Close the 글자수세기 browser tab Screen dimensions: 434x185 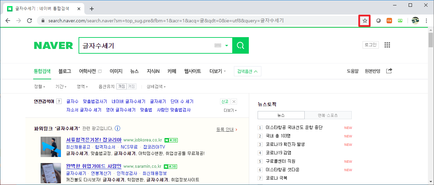coord(79,9)
